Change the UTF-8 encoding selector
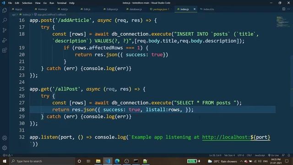 tap(240, 155)
